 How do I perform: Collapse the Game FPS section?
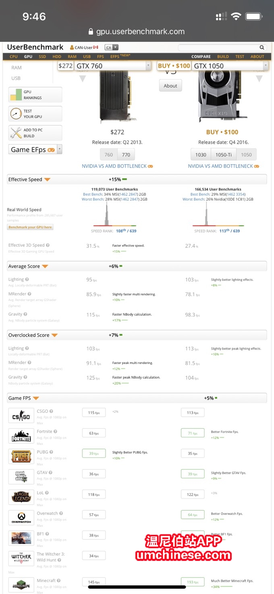(36, 398)
